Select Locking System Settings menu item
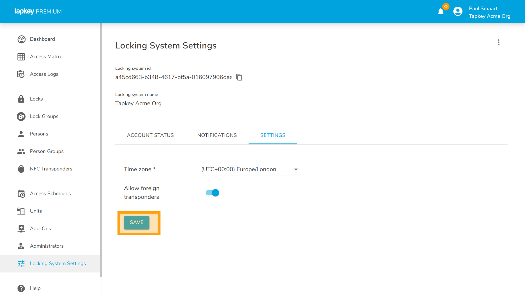 point(50,264)
